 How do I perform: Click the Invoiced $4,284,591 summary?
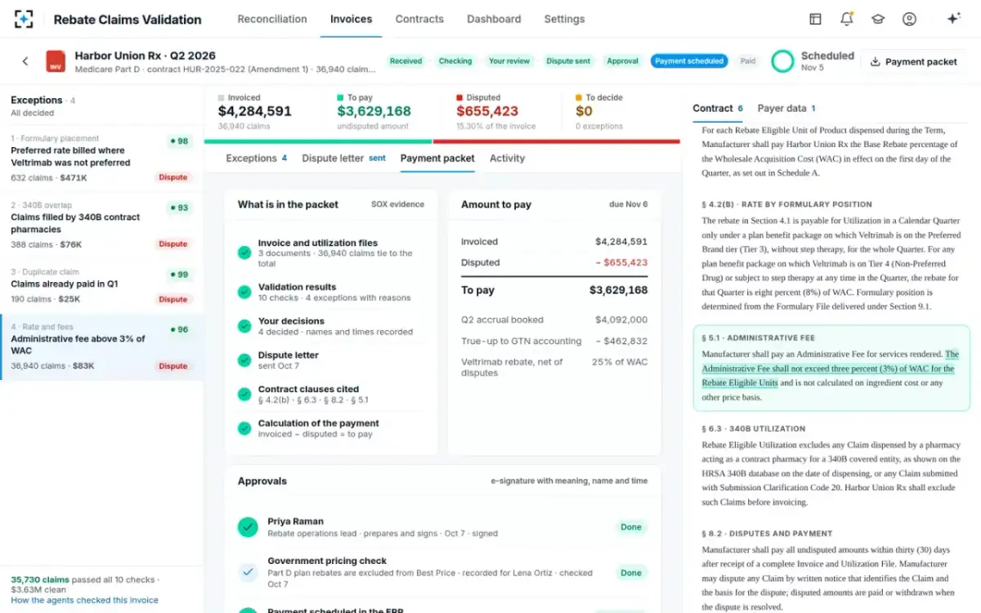tap(254, 111)
